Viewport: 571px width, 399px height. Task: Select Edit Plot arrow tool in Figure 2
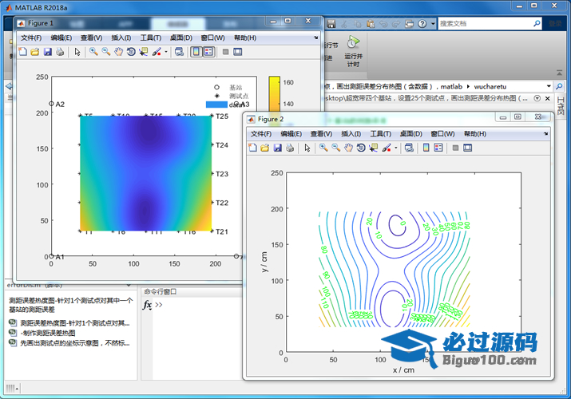pos(307,148)
